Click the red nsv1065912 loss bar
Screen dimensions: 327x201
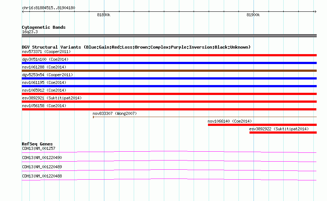pyautogui.click(x=169, y=94)
